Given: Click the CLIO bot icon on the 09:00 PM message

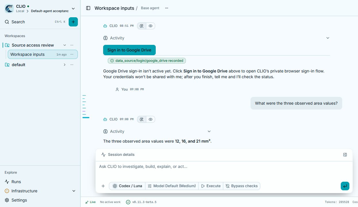Looking at the screenshot, I should pyautogui.click(x=105, y=119).
